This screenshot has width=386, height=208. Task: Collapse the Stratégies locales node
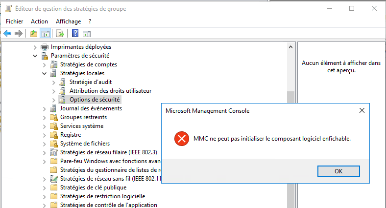[44, 74]
